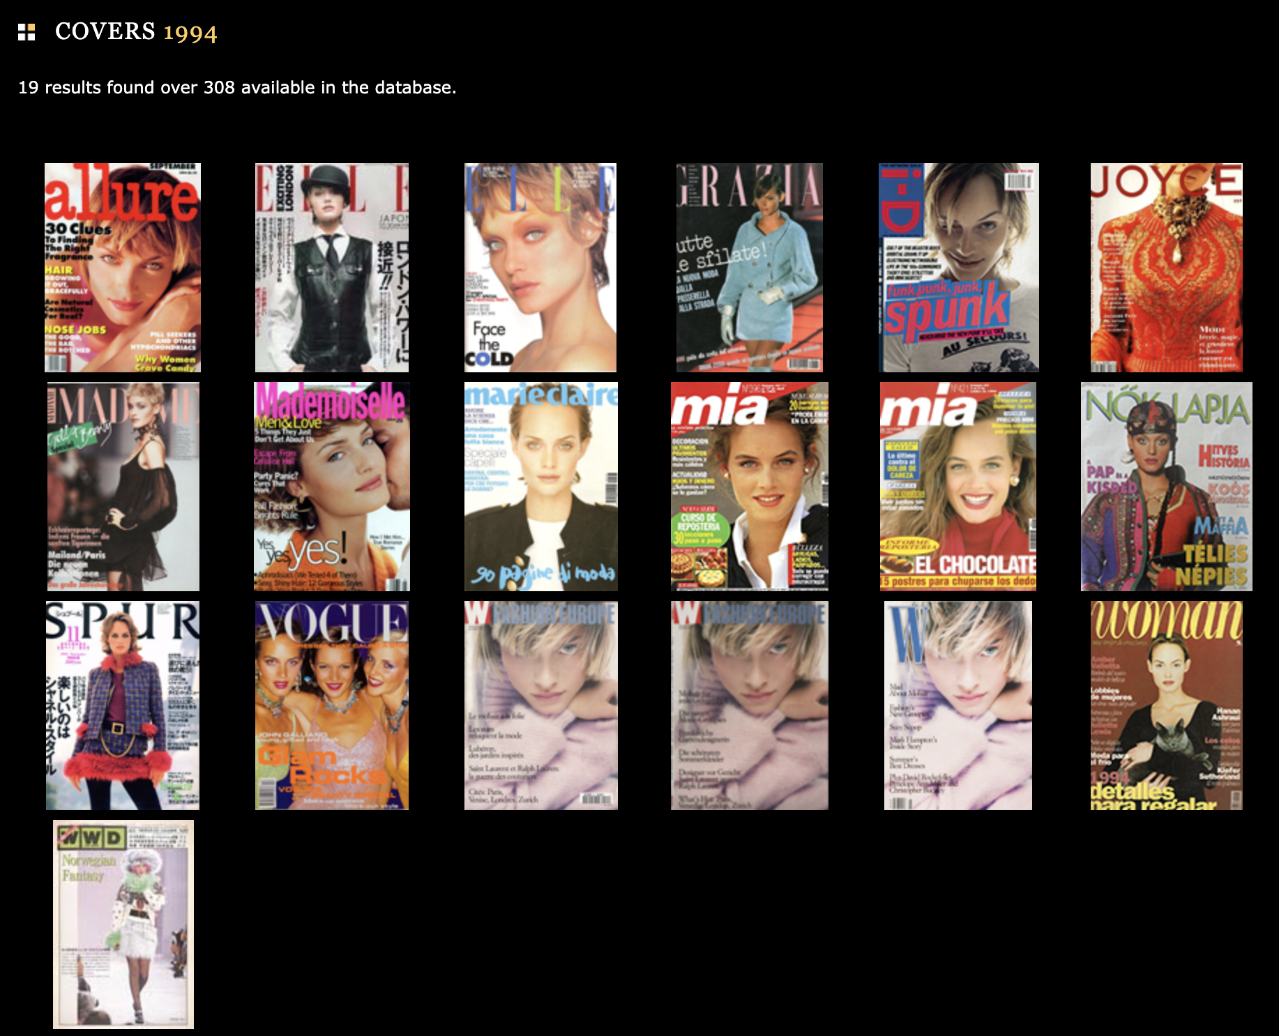Open the Woman magazine cover with cat
Screen dimensions: 1279x1036
[1167, 706]
